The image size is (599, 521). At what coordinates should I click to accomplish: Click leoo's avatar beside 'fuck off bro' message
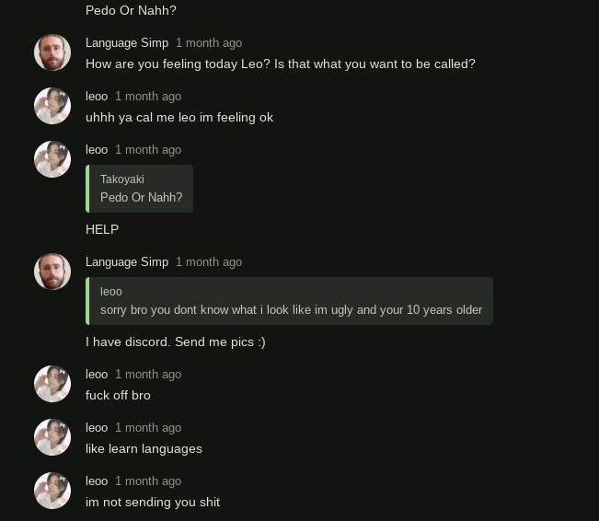(x=52, y=384)
